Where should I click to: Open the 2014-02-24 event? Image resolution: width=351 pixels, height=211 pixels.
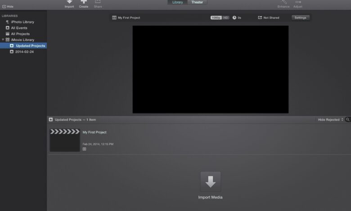(23, 52)
